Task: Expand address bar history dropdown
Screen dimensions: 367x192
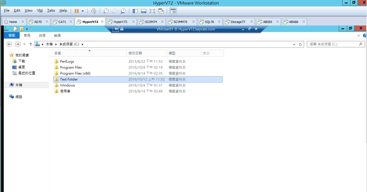Action: click(x=294, y=44)
